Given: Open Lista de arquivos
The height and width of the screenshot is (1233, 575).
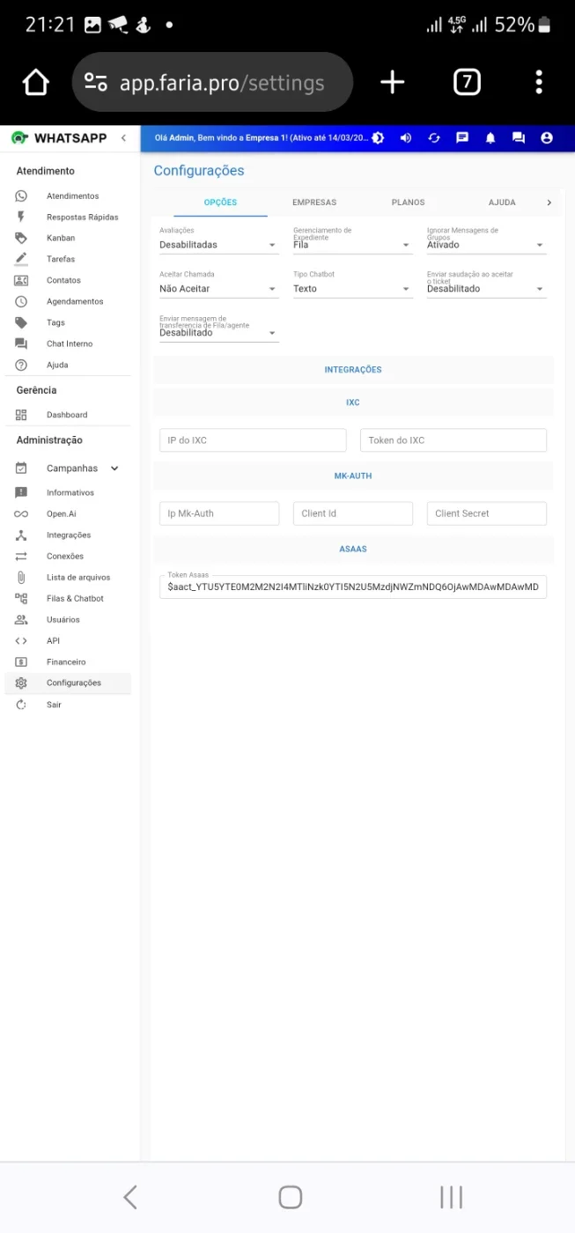Looking at the screenshot, I should point(69,577).
